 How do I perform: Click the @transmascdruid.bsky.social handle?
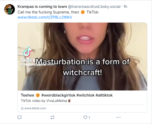(94, 7)
